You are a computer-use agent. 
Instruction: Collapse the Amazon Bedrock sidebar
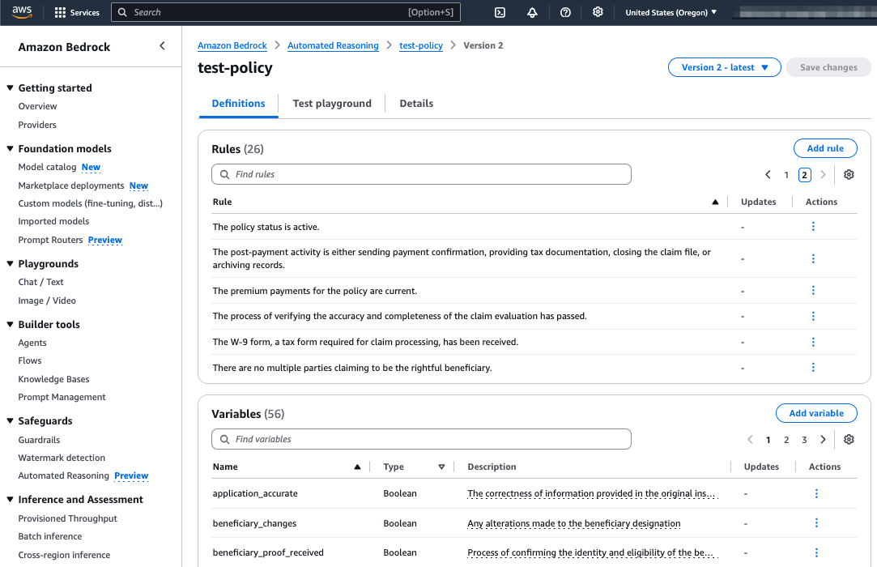162,46
